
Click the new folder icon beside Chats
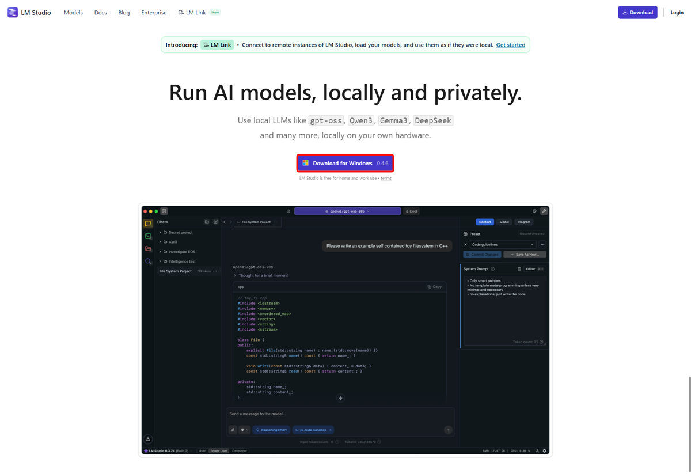click(x=207, y=222)
